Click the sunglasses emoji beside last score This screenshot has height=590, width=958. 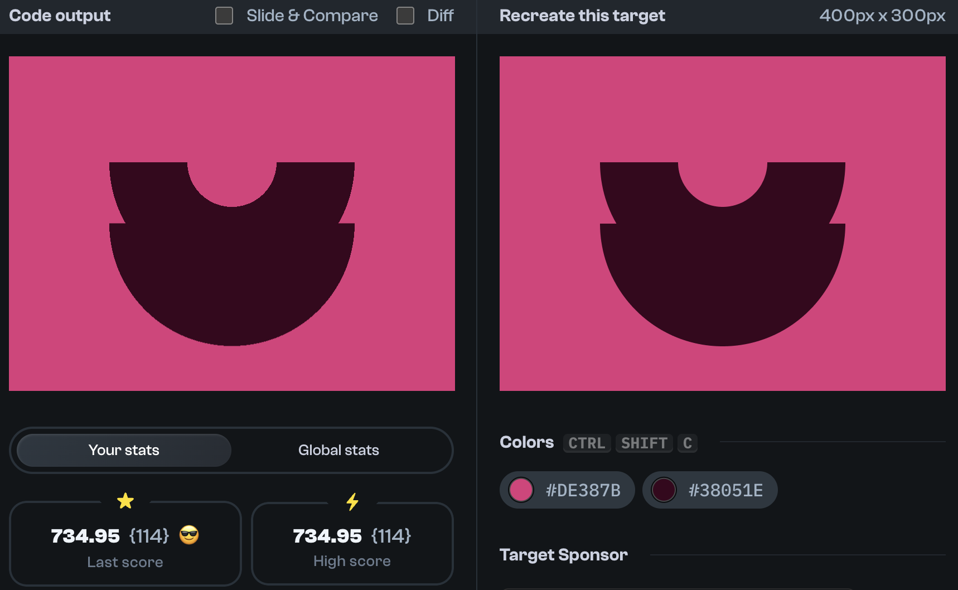pos(189,535)
